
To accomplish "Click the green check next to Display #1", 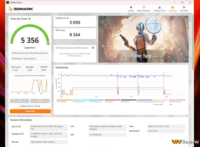I will [x=23, y=134].
